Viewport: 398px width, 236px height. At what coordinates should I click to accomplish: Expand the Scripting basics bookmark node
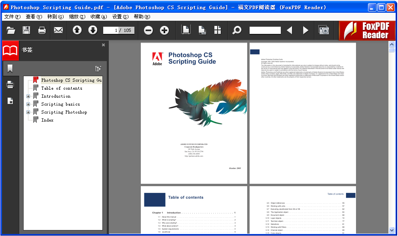click(28, 104)
